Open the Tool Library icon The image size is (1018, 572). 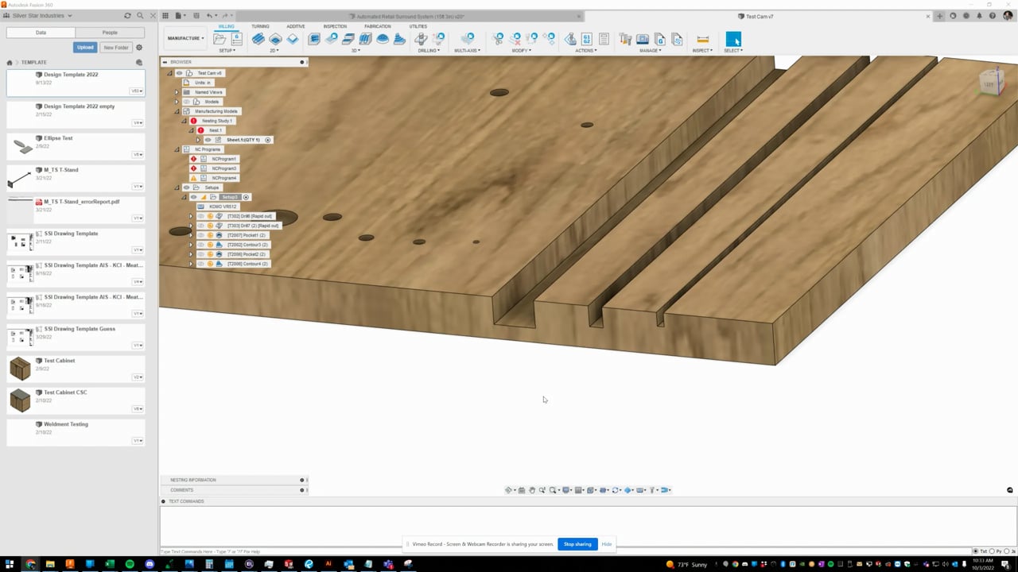coord(625,39)
